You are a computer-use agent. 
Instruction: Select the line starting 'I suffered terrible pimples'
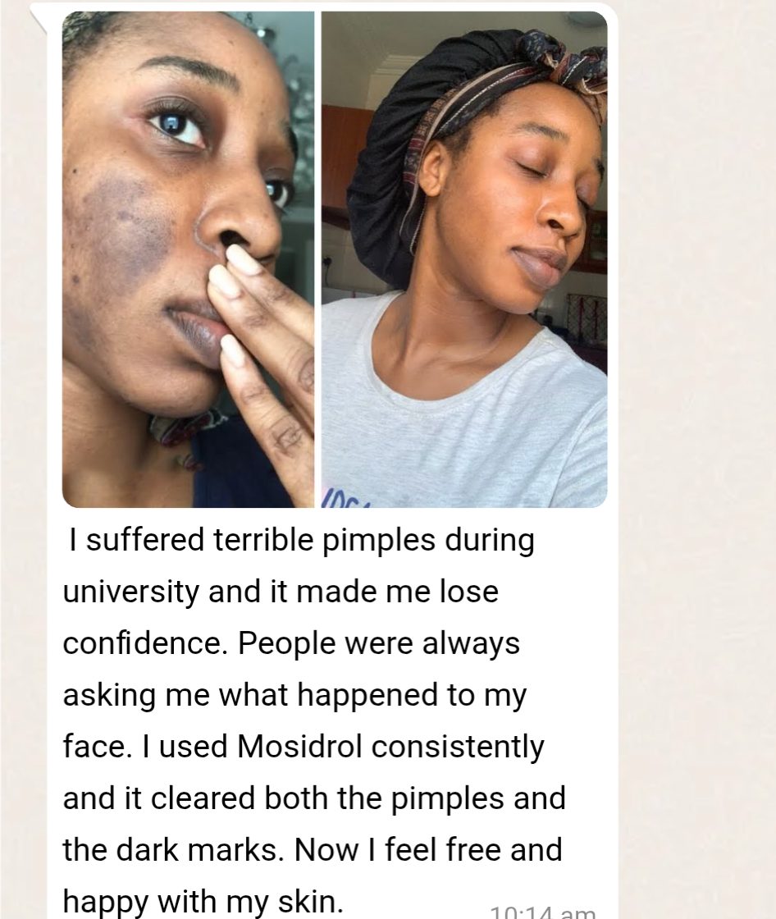[x=301, y=541]
